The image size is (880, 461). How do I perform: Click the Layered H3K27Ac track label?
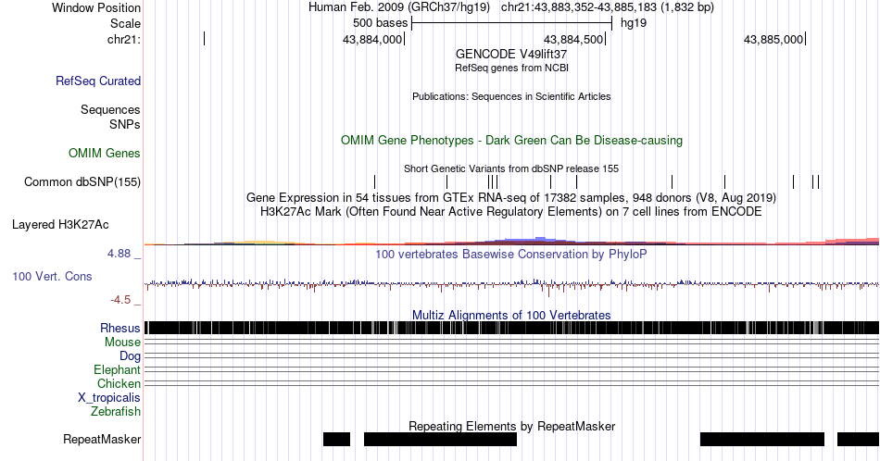pos(60,224)
